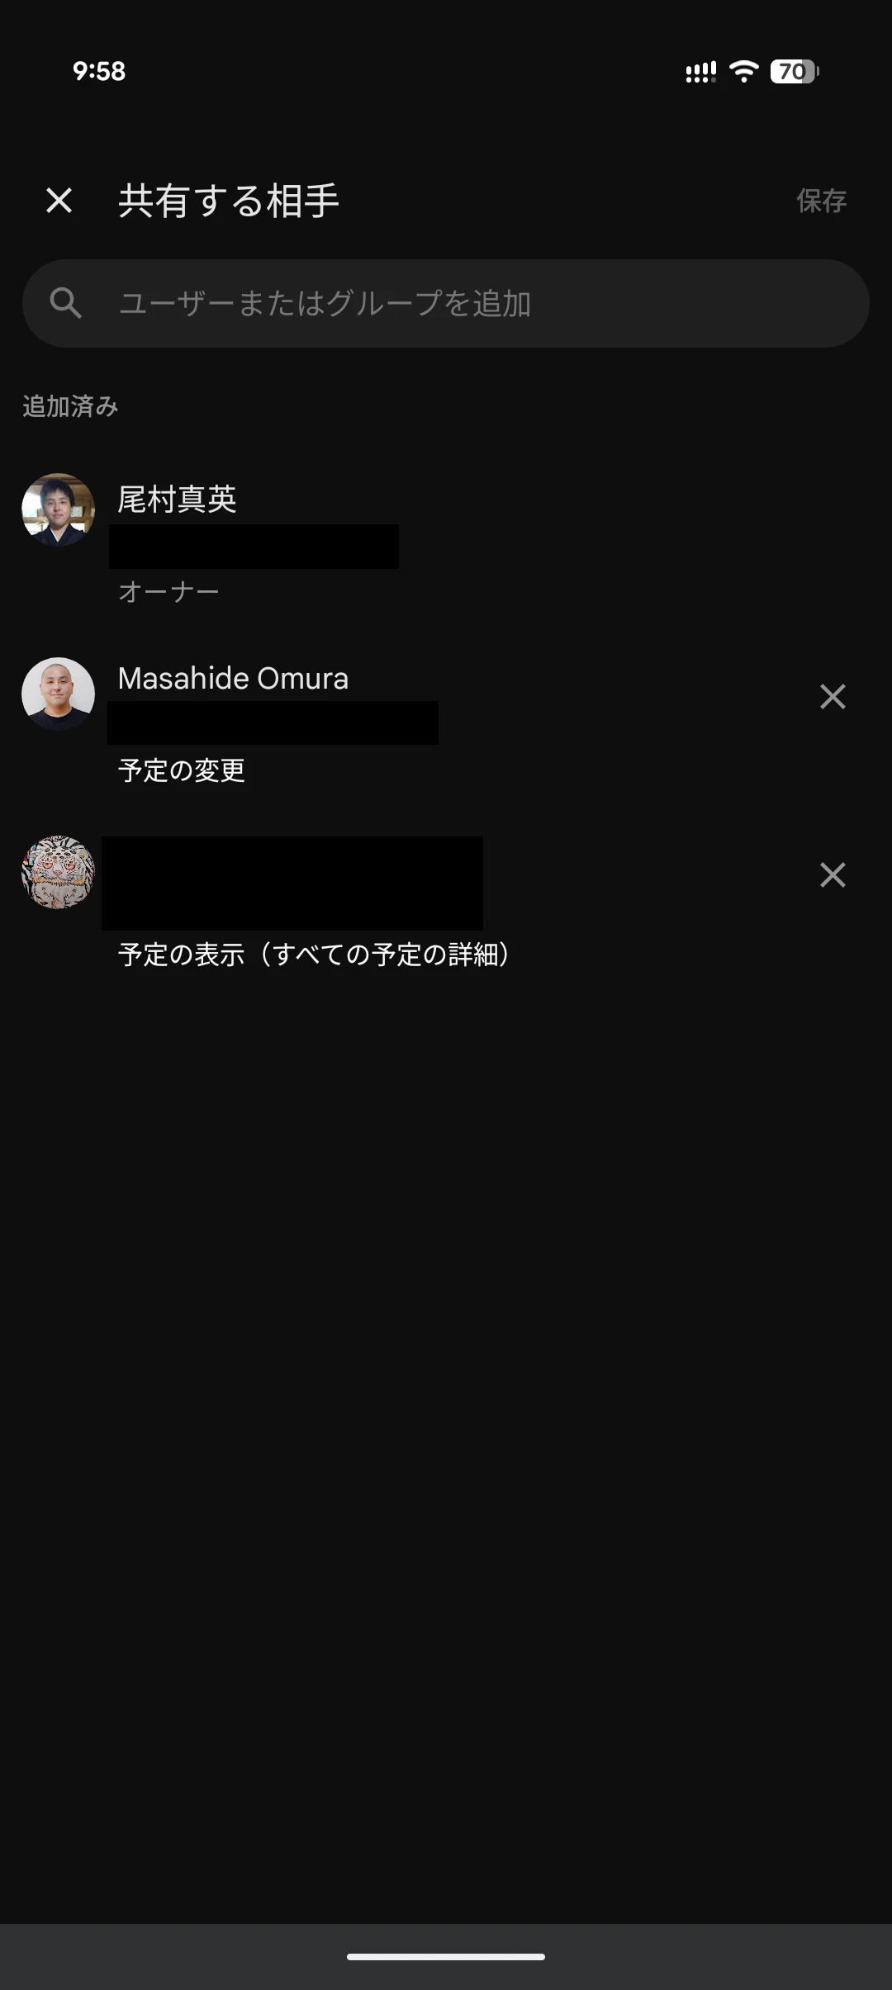Remove the tiger-avatar user from sharing

point(833,874)
